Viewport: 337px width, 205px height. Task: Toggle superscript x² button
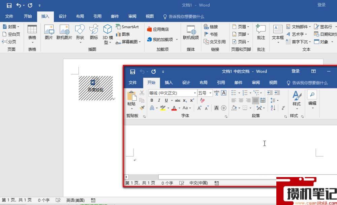coord(192,100)
